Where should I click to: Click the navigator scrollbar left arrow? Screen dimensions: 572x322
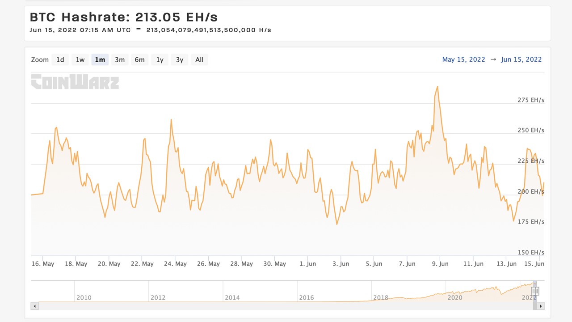click(34, 306)
